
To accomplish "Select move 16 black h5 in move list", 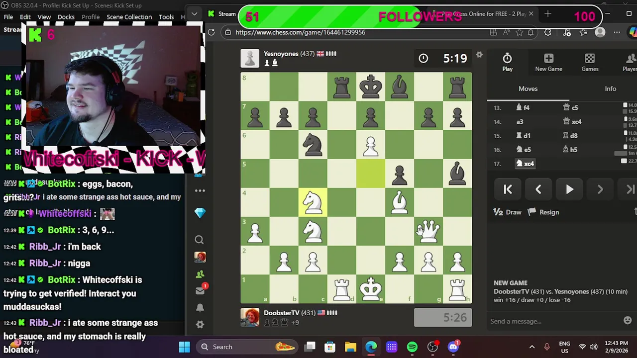I will coord(571,149).
